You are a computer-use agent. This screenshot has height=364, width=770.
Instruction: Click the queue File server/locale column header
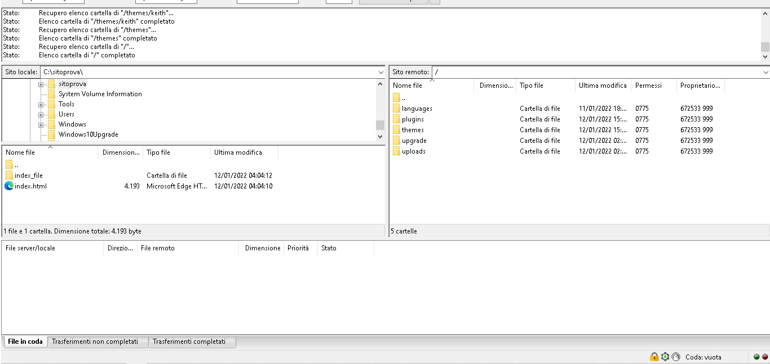tap(53, 248)
